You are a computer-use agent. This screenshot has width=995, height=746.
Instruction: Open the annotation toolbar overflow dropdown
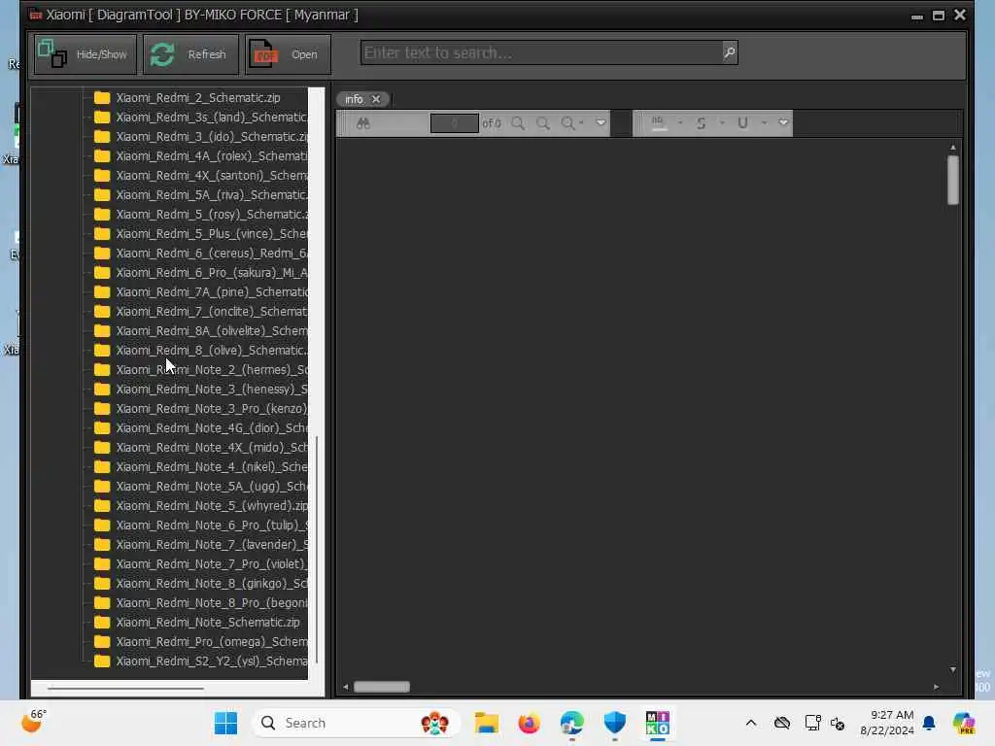click(784, 122)
